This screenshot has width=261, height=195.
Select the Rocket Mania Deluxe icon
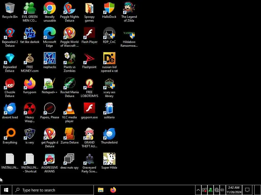pos(70,88)
